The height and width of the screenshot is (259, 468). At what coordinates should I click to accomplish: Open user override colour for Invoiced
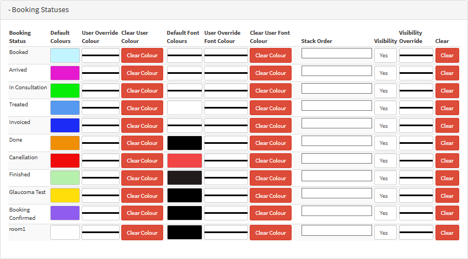pos(100,126)
